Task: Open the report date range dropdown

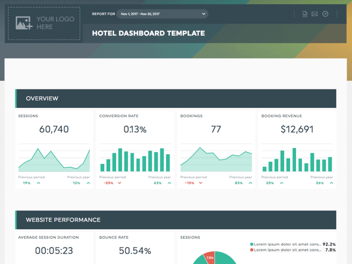Action: [162, 14]
